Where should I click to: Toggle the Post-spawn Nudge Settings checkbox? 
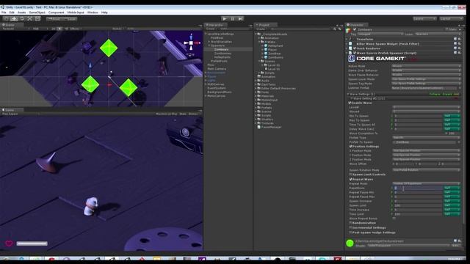350,232
